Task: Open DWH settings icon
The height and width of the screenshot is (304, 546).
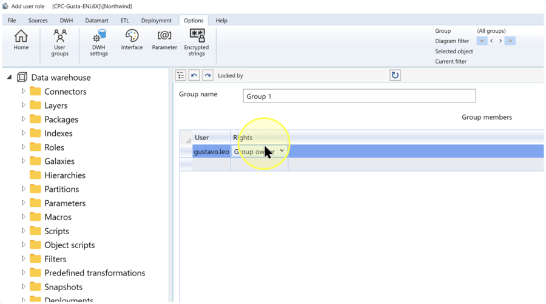Action: [99, 43]
